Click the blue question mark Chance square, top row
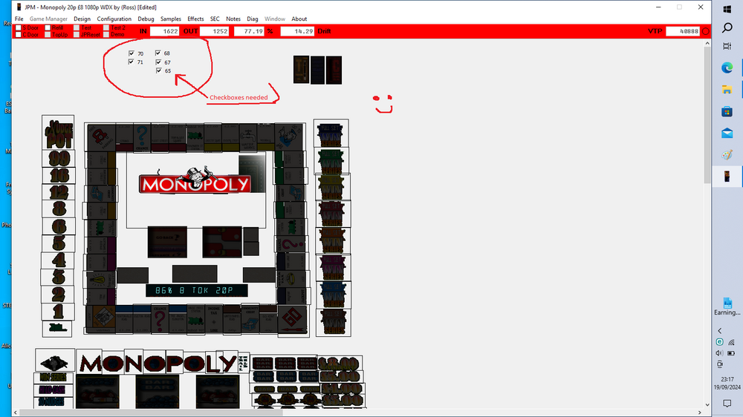 click(x=142, y=138)
